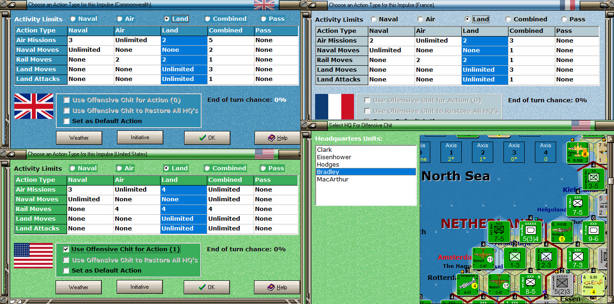This screenshot has width=614, height=304.
Task: Select Eisenhower in Headquarters Units list
Action: [x=366, y=157]
